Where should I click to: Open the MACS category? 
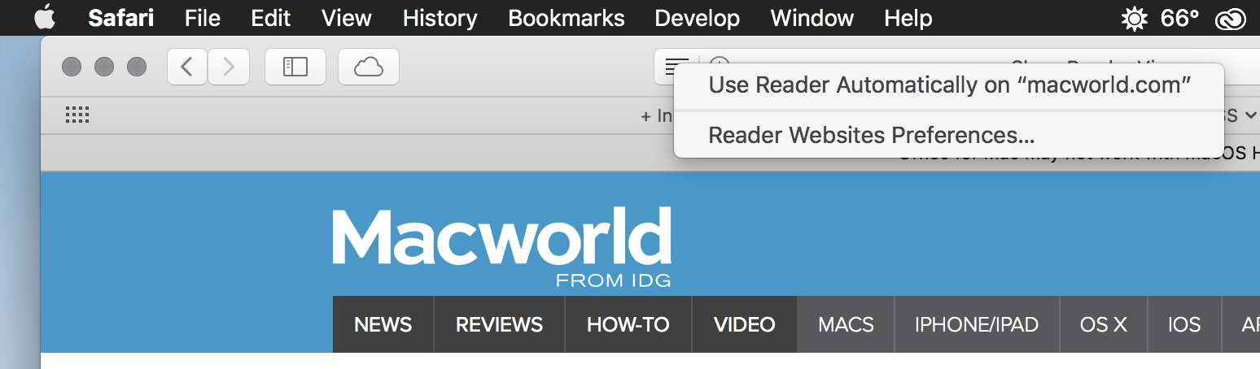(846, 325)
